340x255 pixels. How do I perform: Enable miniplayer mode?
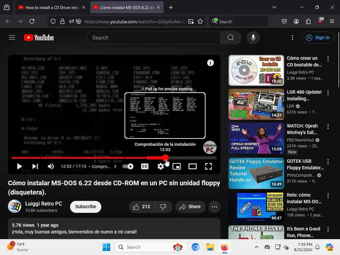point(177,166)
